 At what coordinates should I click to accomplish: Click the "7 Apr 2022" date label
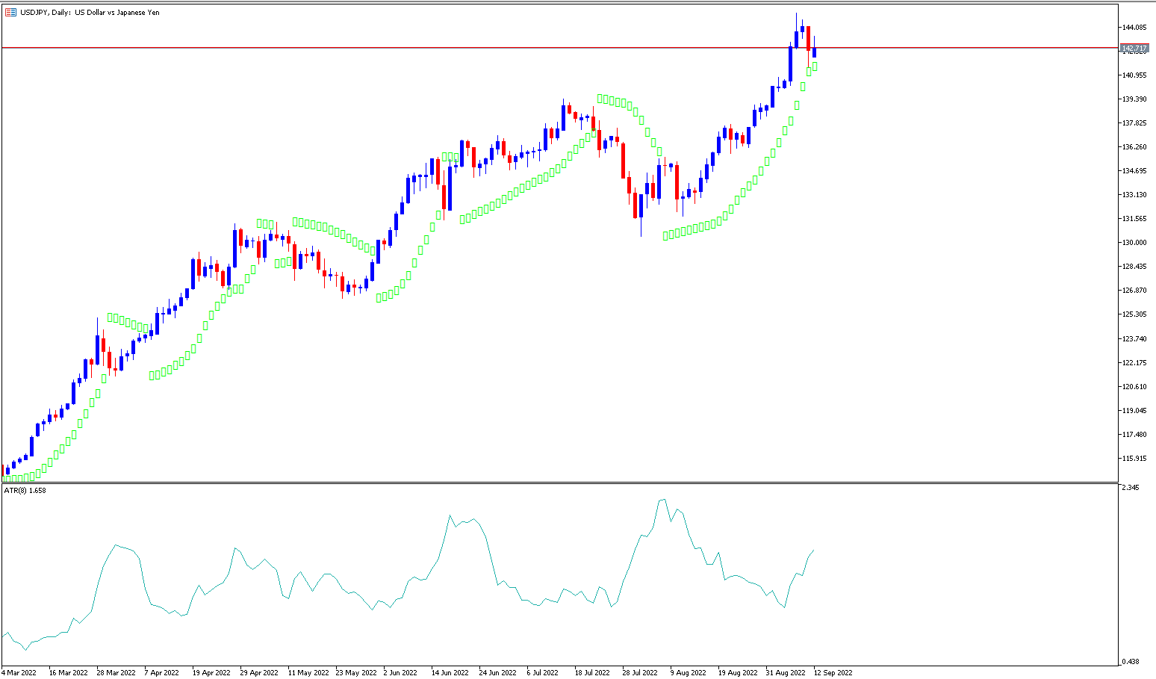[162, 673]
